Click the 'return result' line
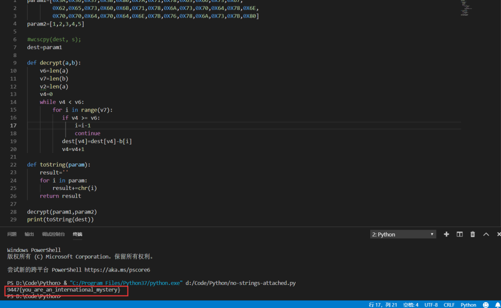The image size is (501, 308). tap(61, 196)
